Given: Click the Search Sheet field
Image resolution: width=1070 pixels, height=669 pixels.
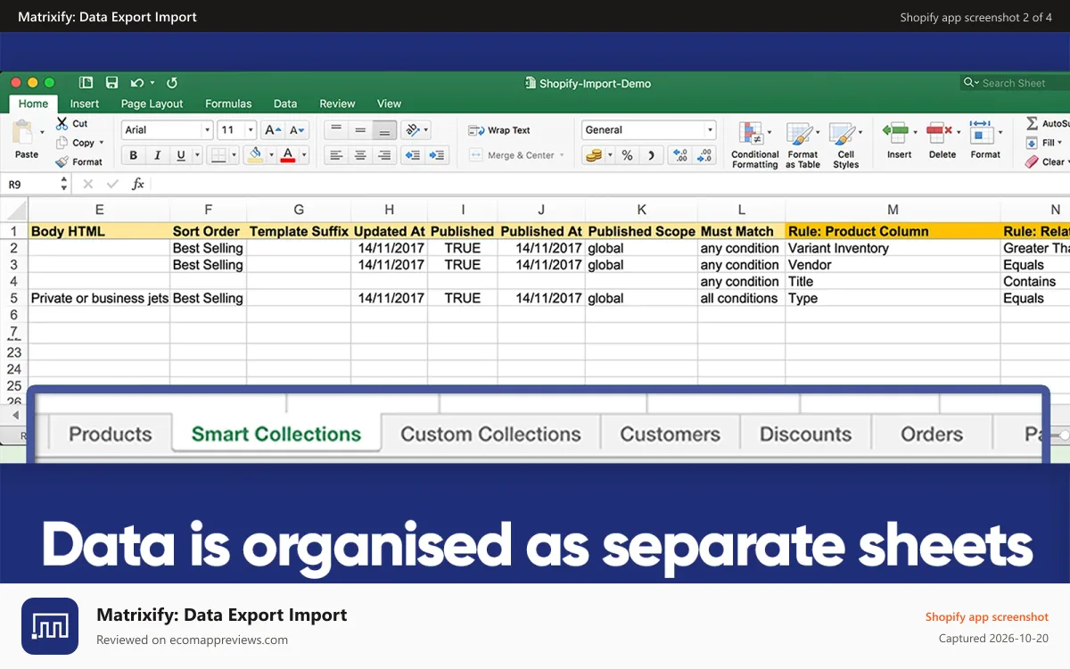Looking at the screenshot, I should (1015, 83).
